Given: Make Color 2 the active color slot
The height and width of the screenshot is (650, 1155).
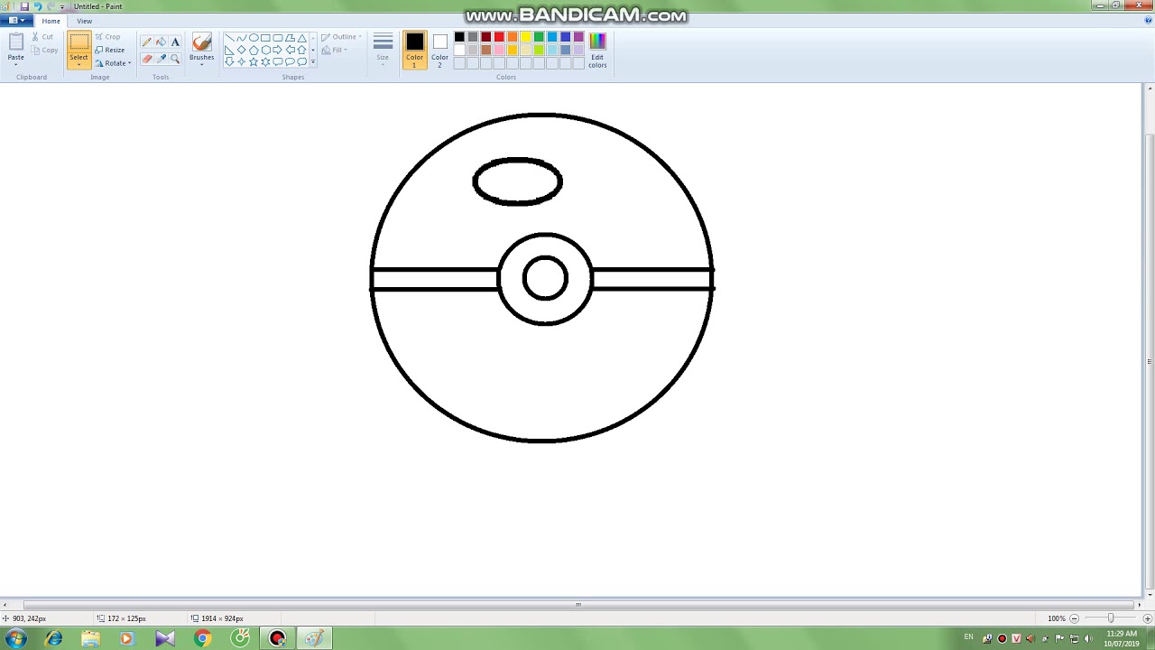Looking at the screenshot, I should [x=439, y=50].
